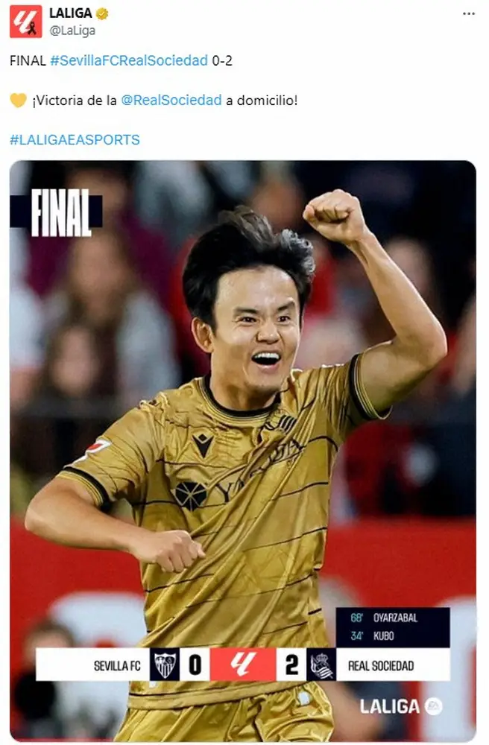
Task: Open the match image of the celebrating player
Action: (x=243, y=451)
